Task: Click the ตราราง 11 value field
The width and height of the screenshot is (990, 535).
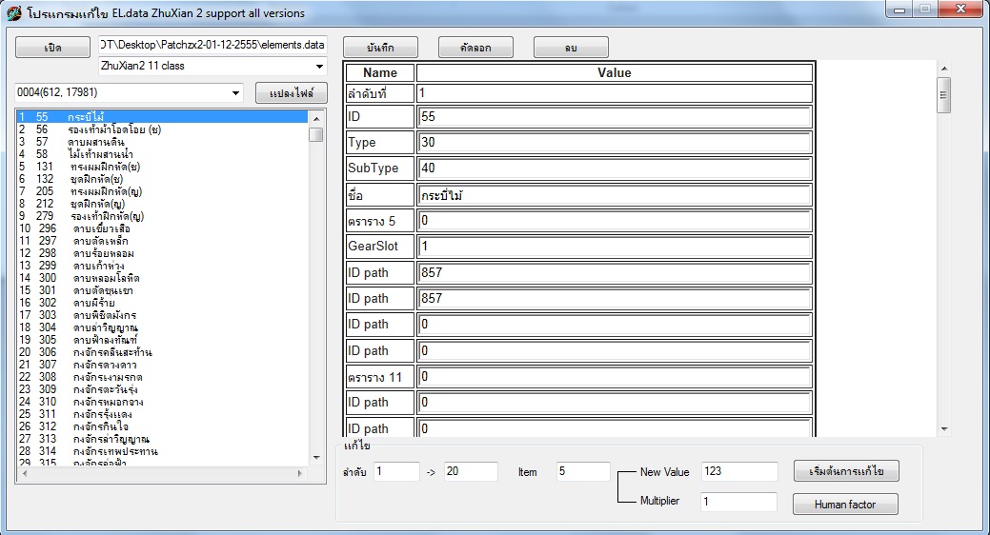Action: [615, 377]
